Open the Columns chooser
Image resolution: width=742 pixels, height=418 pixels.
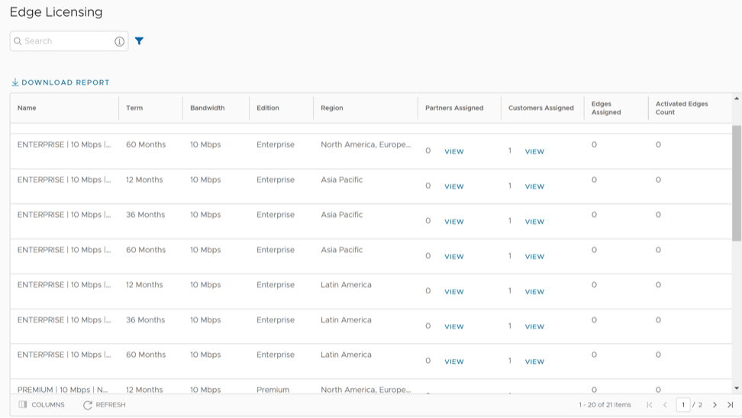(x=41, y=405)
